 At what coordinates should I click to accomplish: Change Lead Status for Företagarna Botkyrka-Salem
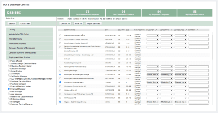tap(167, 82)
